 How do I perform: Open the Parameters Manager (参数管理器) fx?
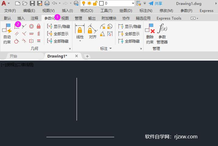pyautogui.click(x=162, y=34)
